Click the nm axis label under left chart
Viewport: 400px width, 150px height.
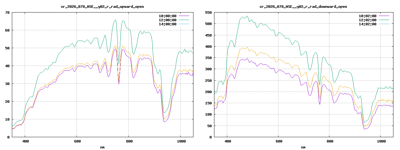pyautogui.click(x=102, y=147)
